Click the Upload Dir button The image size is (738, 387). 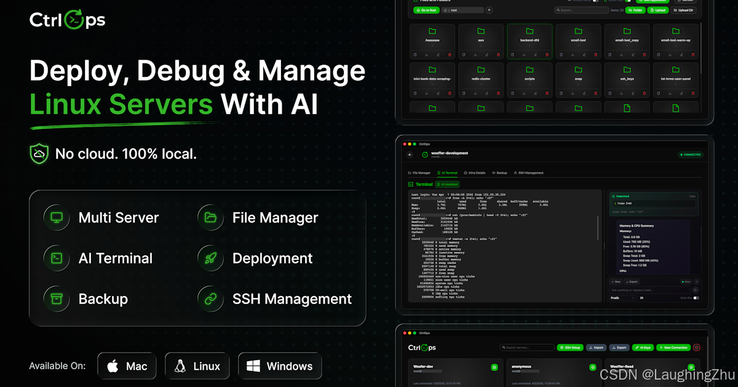[683, 10]
